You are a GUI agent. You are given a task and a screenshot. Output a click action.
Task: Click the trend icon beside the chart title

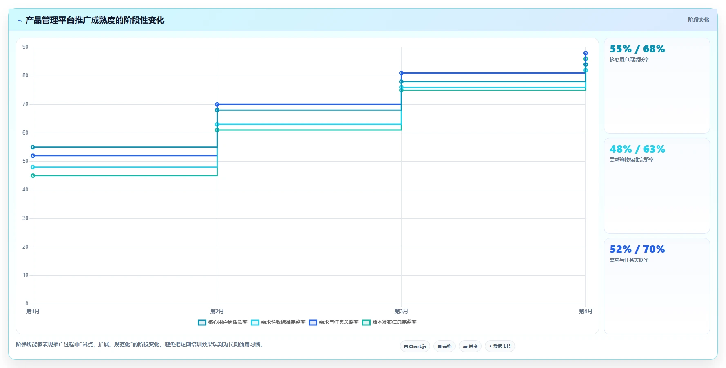(x=19, y=20)
